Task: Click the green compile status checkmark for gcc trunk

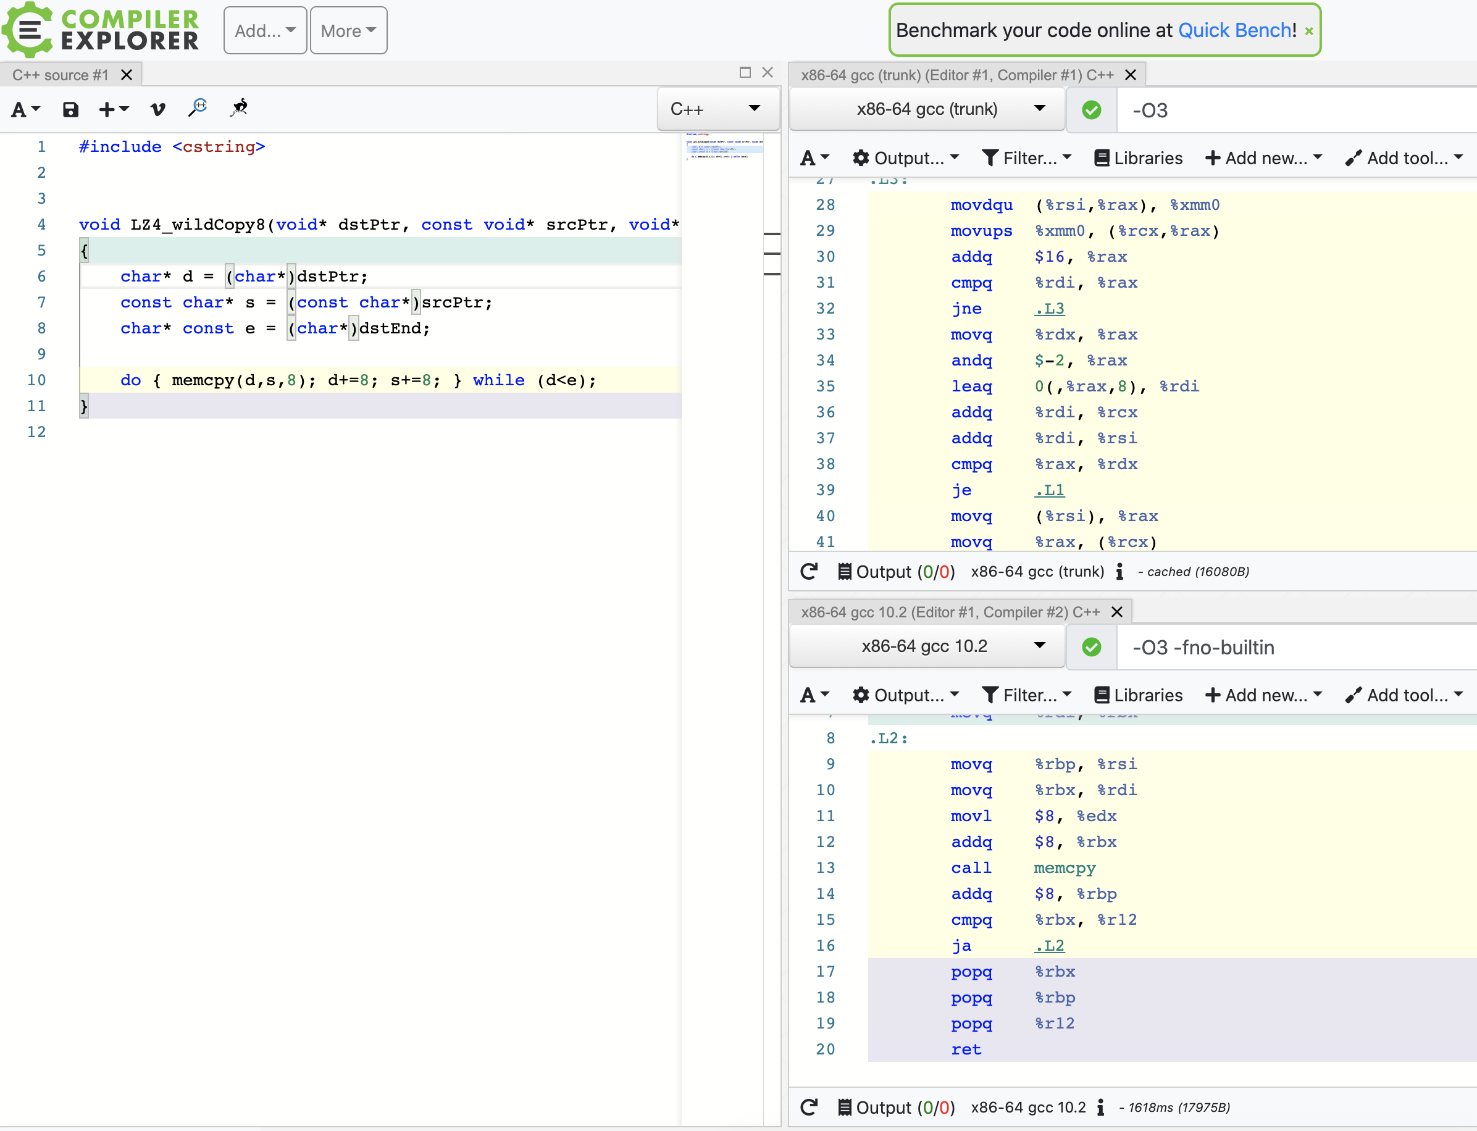Action: (x=1091, y=110)
